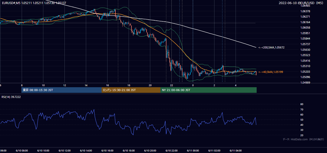This screenshot has width=327, height=153.
Task: Click hour label 18 under price chart
Action: point(129,85)
